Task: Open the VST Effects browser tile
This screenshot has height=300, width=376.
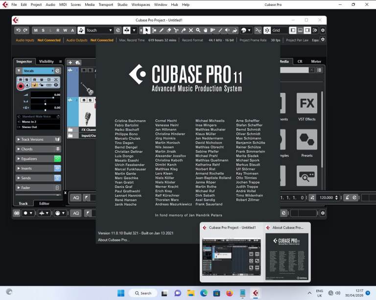Action: click(x=307, y=107)
